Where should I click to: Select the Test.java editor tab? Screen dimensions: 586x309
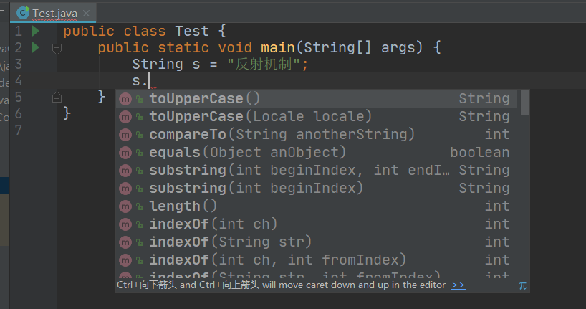coord(54,13)
